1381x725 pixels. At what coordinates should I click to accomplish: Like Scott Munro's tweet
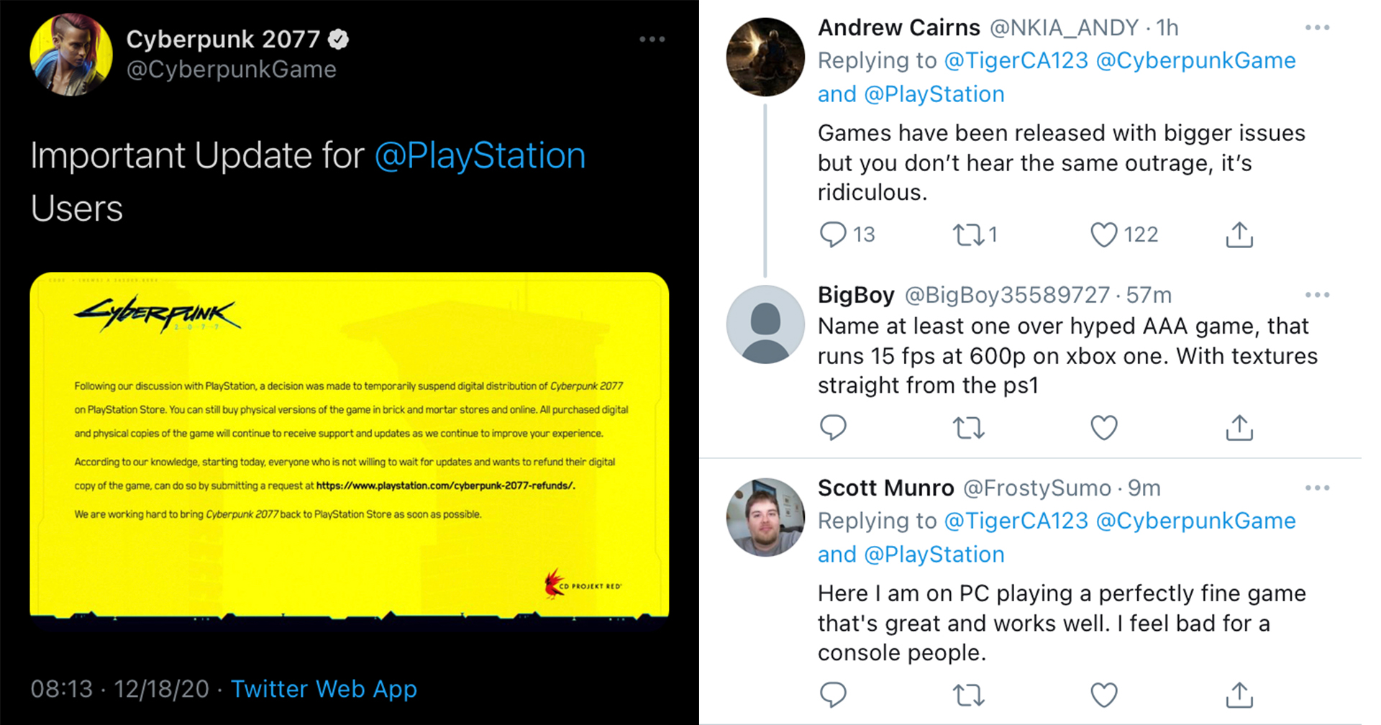(x=1103, y=695)
